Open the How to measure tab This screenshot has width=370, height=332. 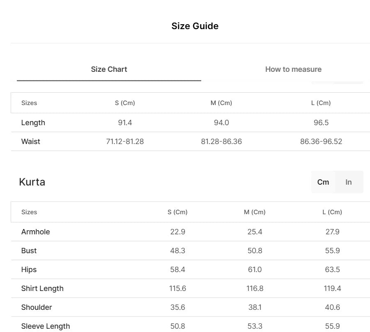point(293,69)
